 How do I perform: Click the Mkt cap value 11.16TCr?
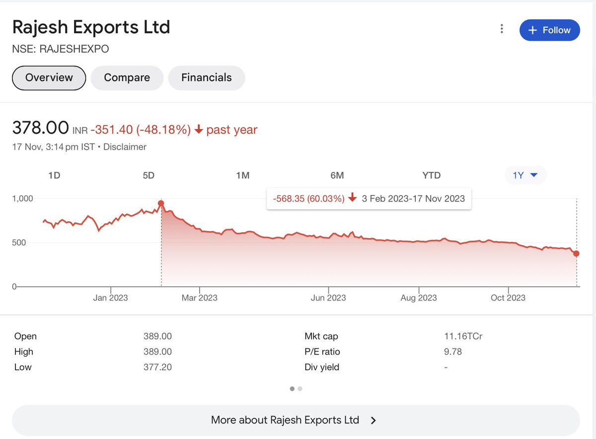463,337
